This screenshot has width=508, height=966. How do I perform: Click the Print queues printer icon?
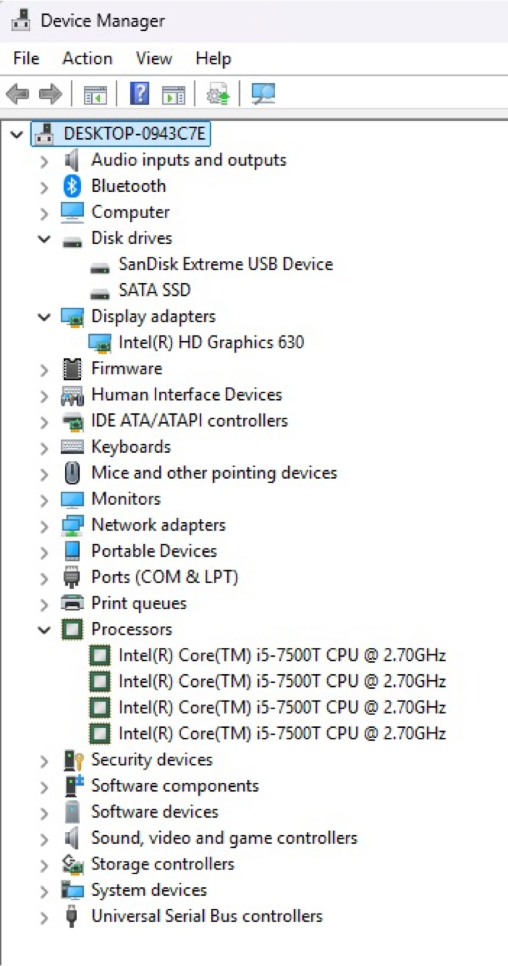click(72, 603)
